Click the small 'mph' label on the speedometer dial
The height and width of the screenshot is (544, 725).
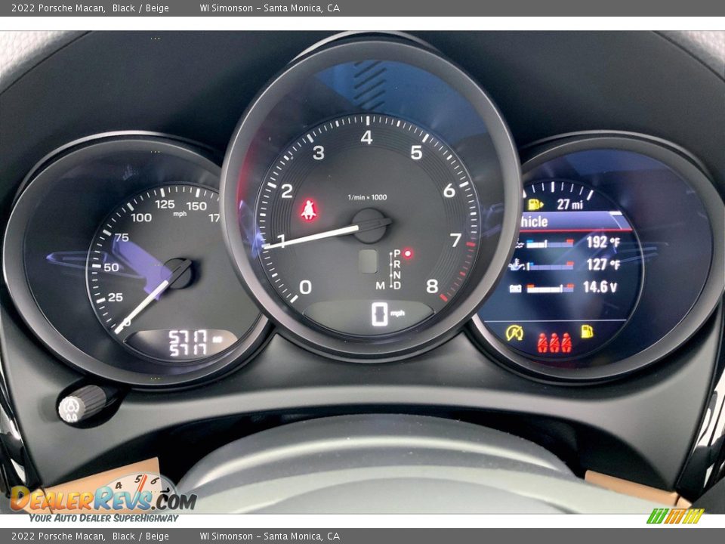pyautogui.click(x=180, y=214)
